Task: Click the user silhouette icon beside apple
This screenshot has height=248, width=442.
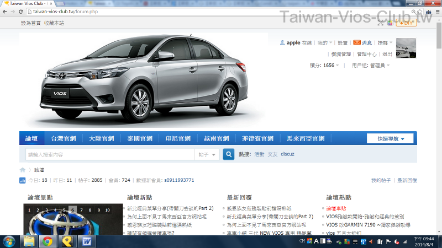Action: [x=282, y=42]
